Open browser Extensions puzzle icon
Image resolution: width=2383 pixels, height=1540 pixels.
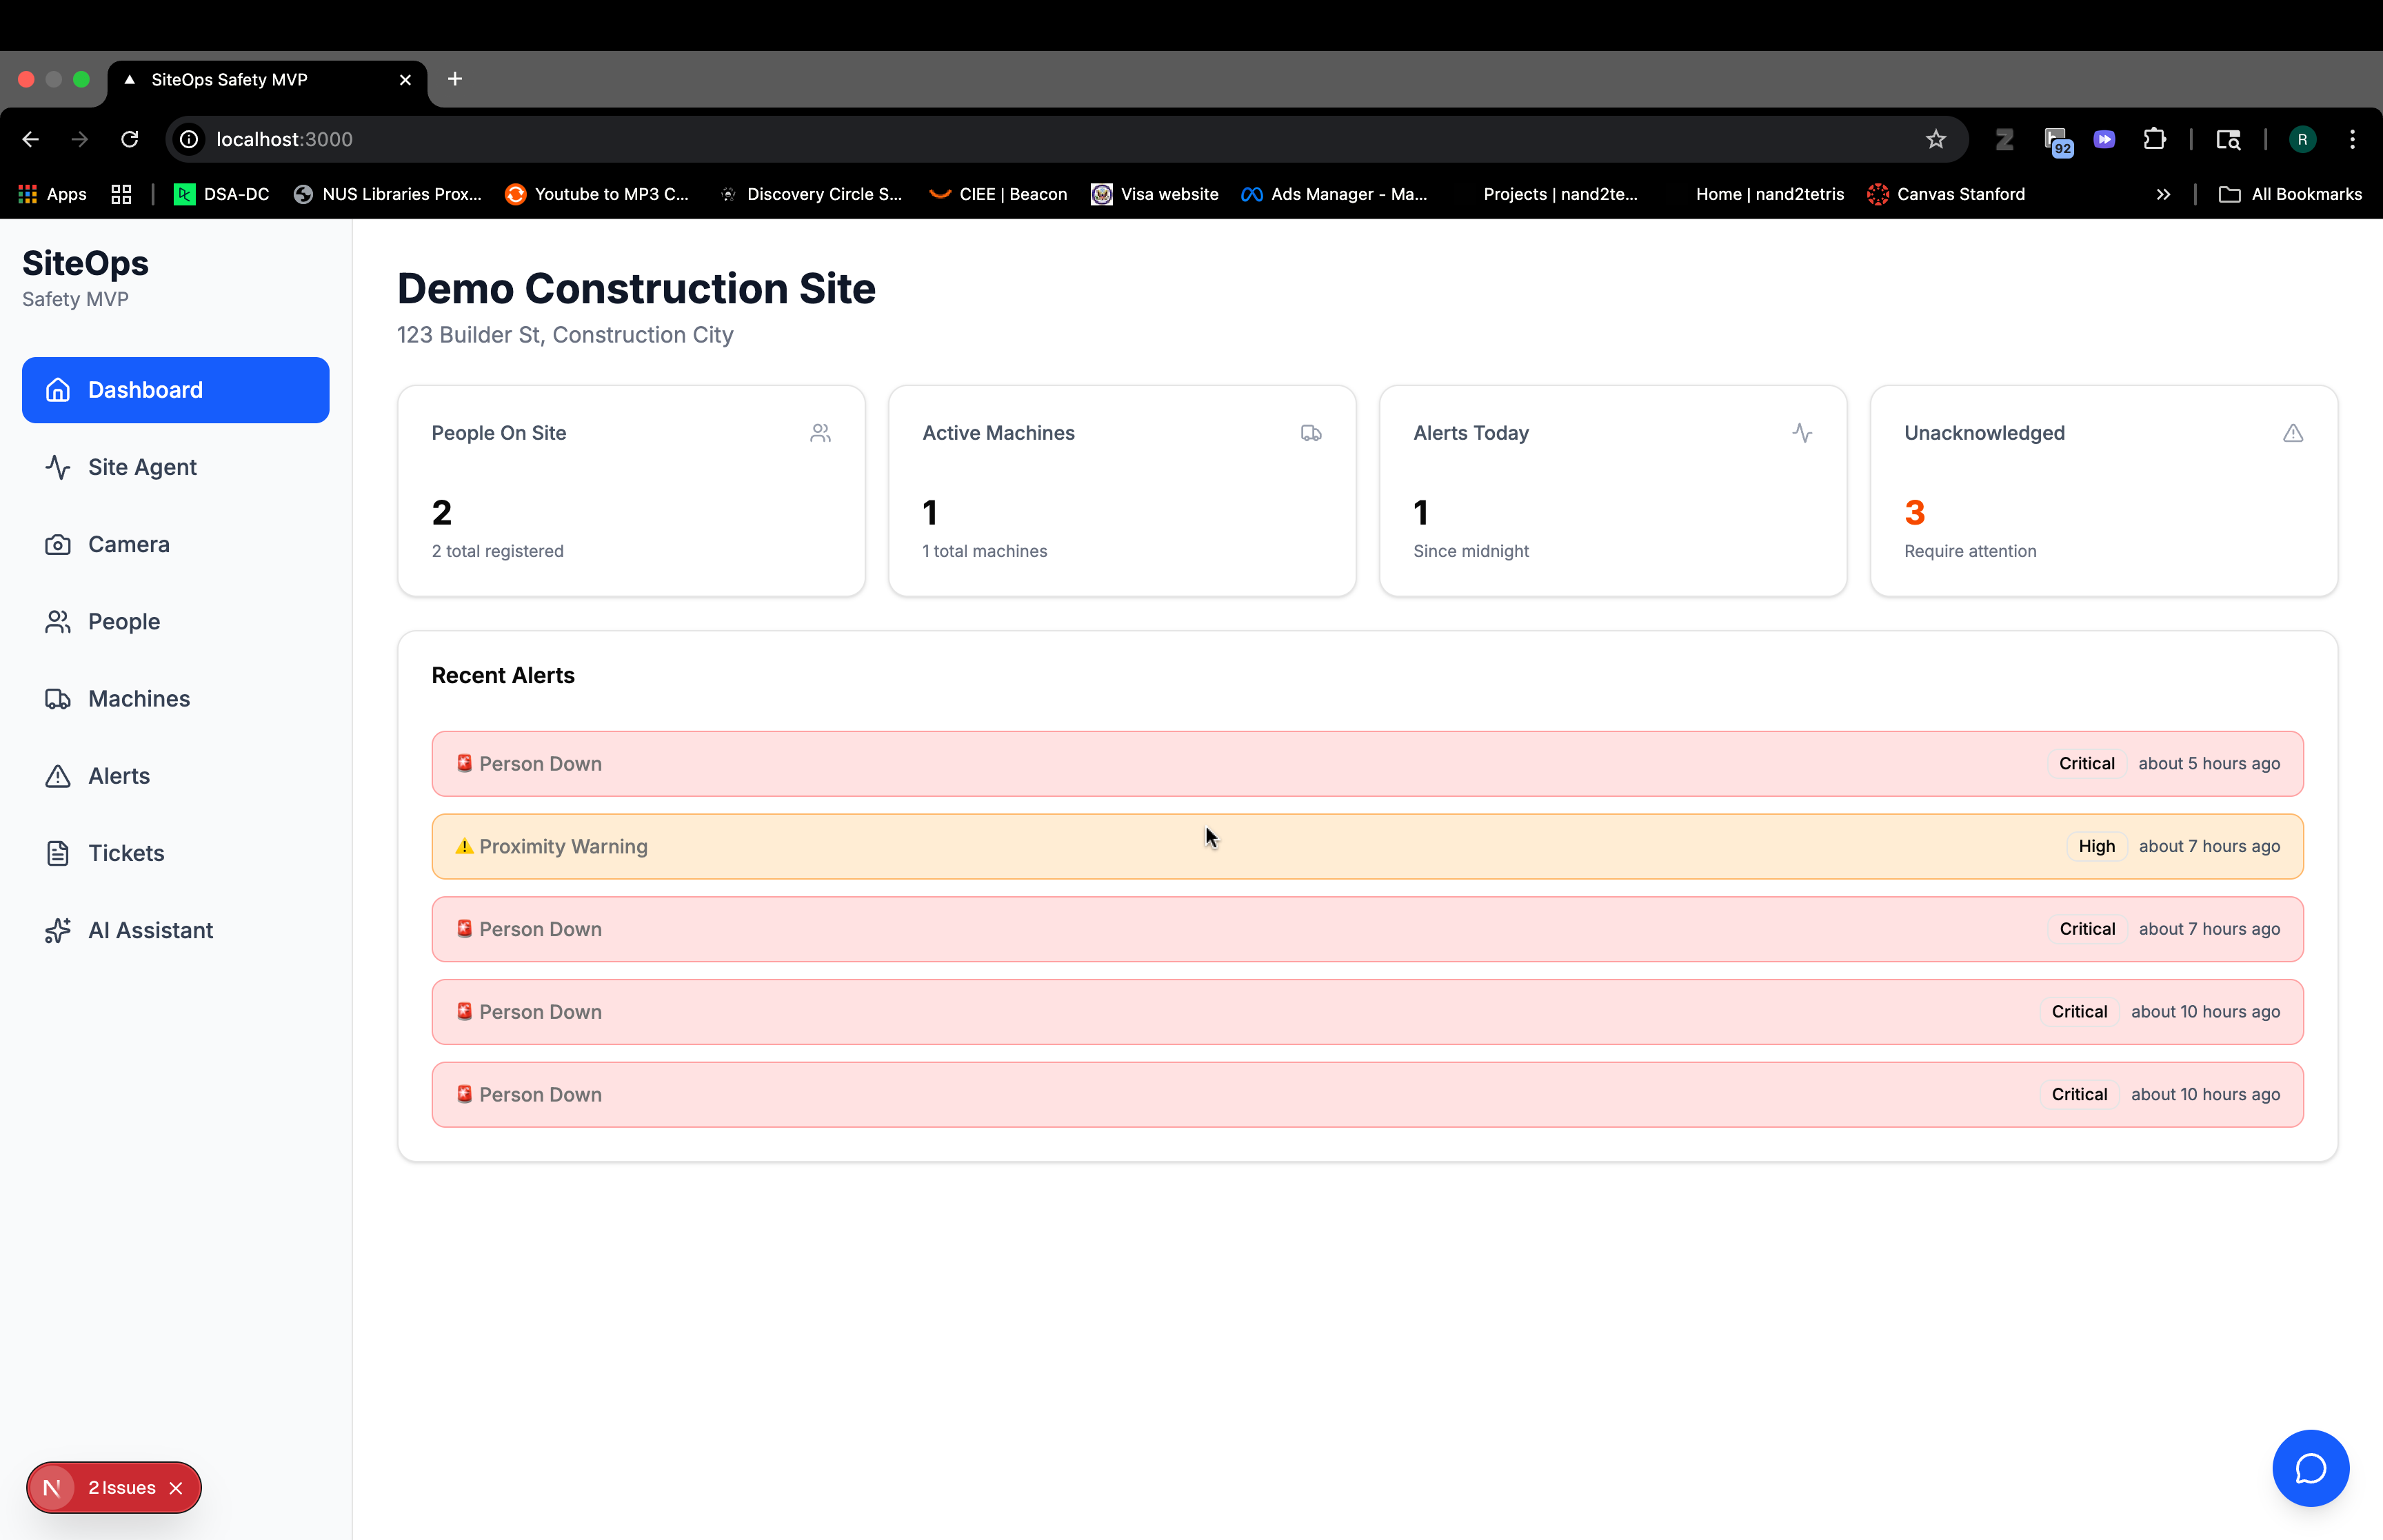coord(2154,139)
